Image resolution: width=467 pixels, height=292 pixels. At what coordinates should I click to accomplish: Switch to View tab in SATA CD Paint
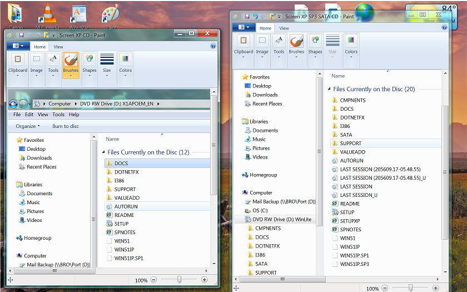pos(284,28)
